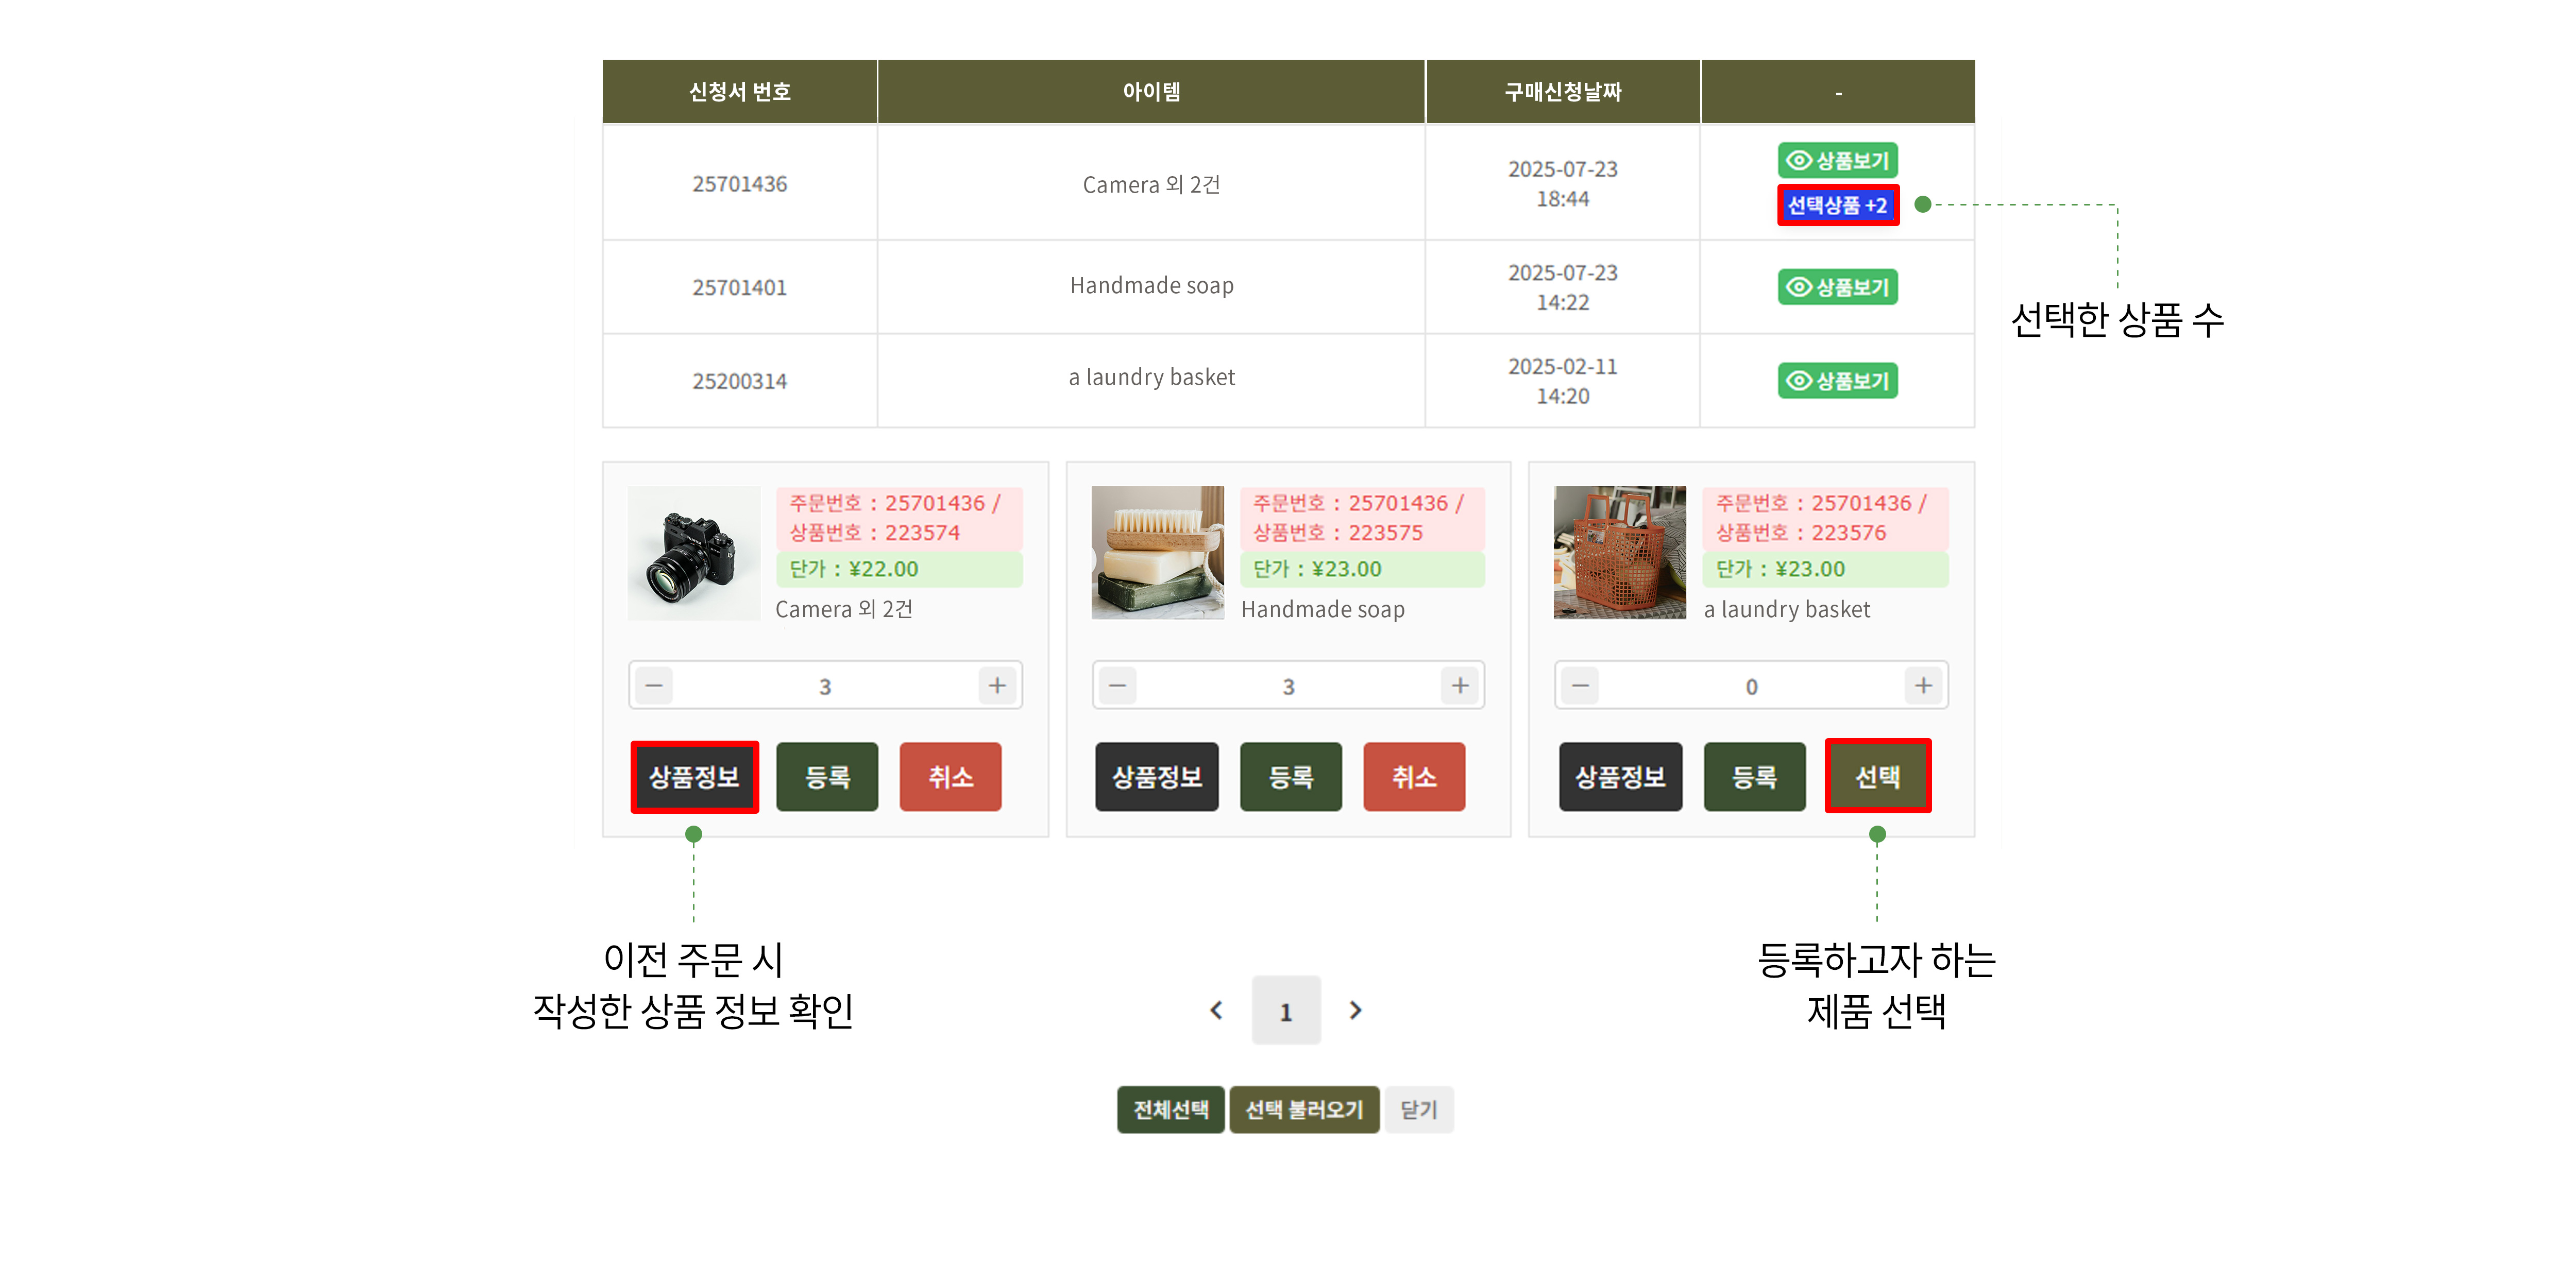Deselect Handmade soap using 취소 button

point(1413,777)
